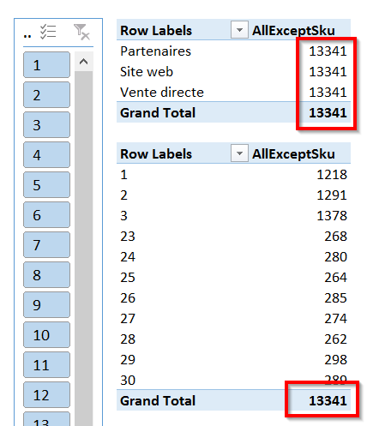
Task: Select row label 27 in bottom table
Action: click(128, 319)
